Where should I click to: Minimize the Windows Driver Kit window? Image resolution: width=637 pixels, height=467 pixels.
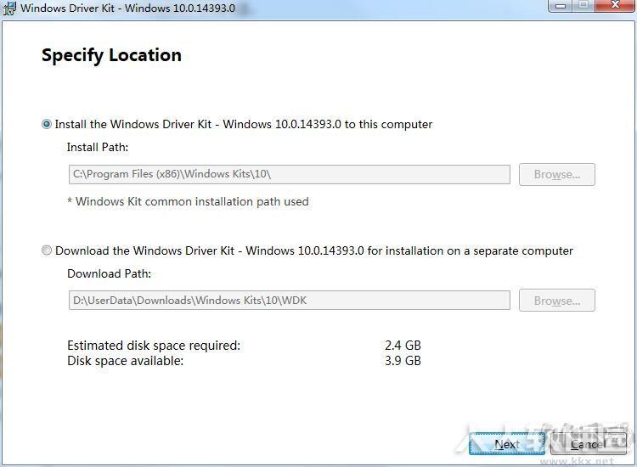(561, 6)
